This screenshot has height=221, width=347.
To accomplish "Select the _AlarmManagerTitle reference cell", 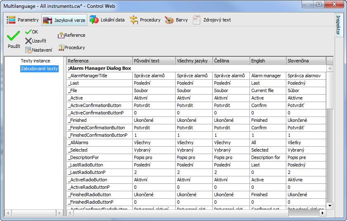I will (99, 76).
